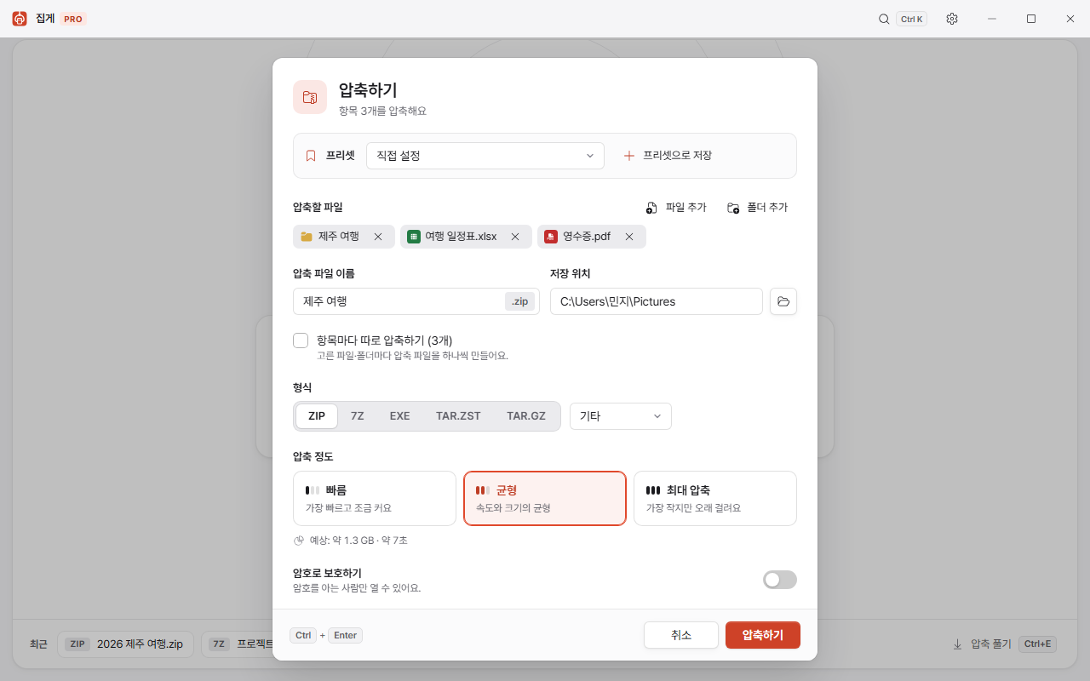
Task: Select the 최대 압축 compression level
Action: (715, 499)
